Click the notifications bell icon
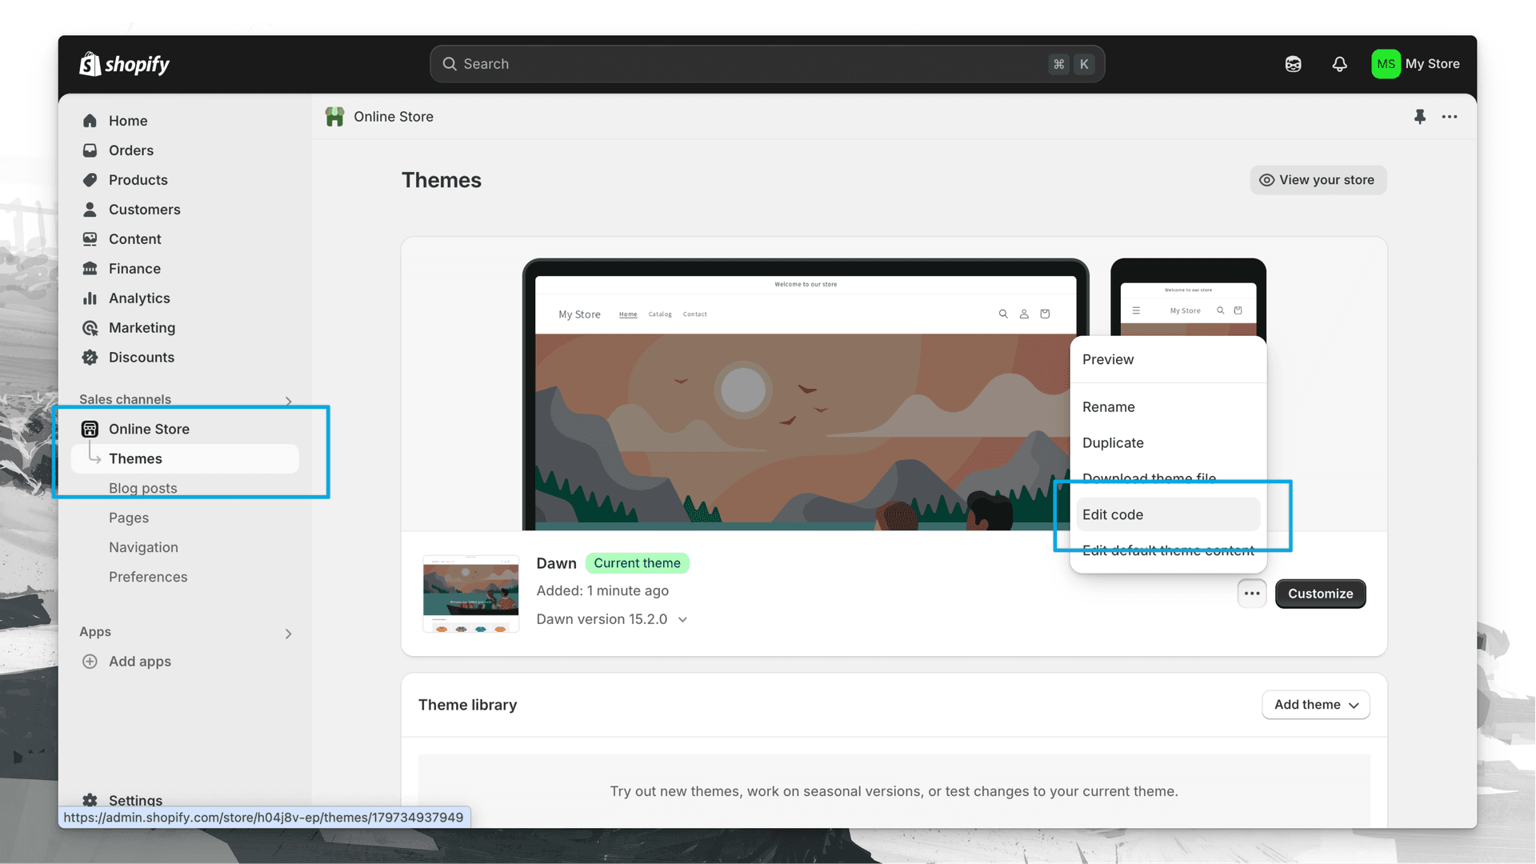Screen dimensions: 1536x864 pyautogui.click(x=1337, y=62)
